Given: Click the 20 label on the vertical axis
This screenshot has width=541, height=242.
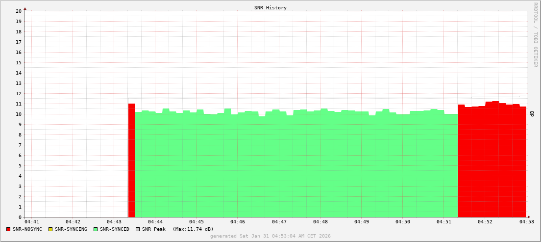Looking at the screenshot, I should (19, 11).
